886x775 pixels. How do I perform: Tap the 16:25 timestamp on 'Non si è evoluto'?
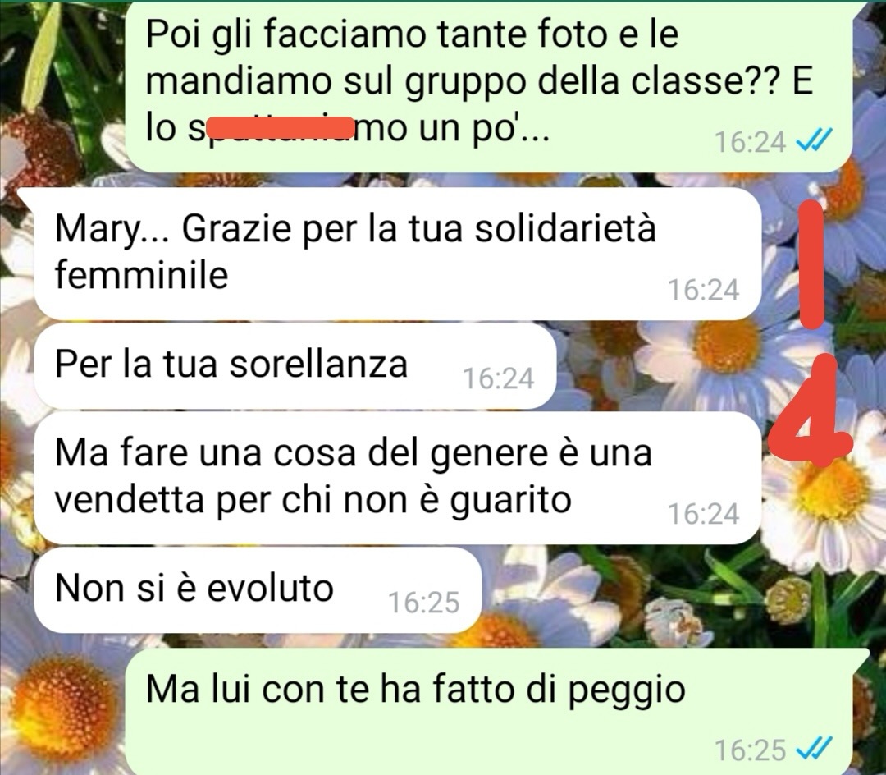[424, 603]
